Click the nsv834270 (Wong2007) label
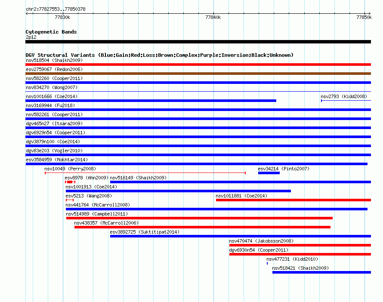The width and height of the screenshot is (383, 302). (52, 87)
